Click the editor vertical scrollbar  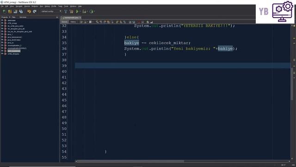pyautogui.click(x=292, y=84)
